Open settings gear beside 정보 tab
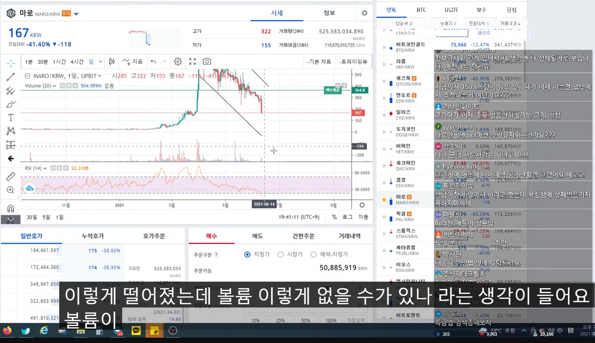595x343 pixels. (364, 13)
